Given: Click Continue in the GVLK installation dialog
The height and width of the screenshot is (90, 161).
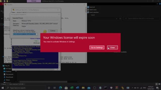Looking at the screenshot, I should click(x=53, y=31).
